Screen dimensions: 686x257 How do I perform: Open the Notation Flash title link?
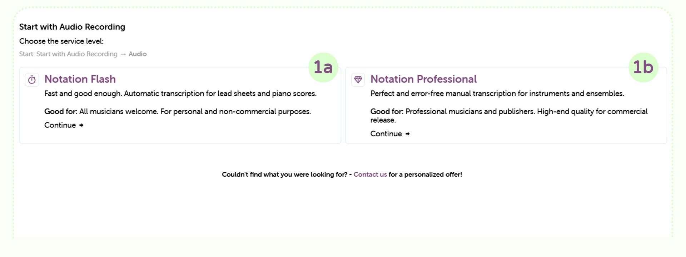pos(80,79)
